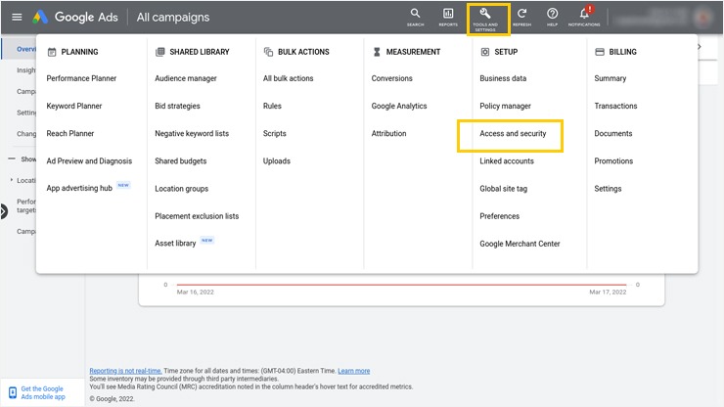Open Keyword Planner
The height and width of the screenshot is (407, 724).
point(74,106)
